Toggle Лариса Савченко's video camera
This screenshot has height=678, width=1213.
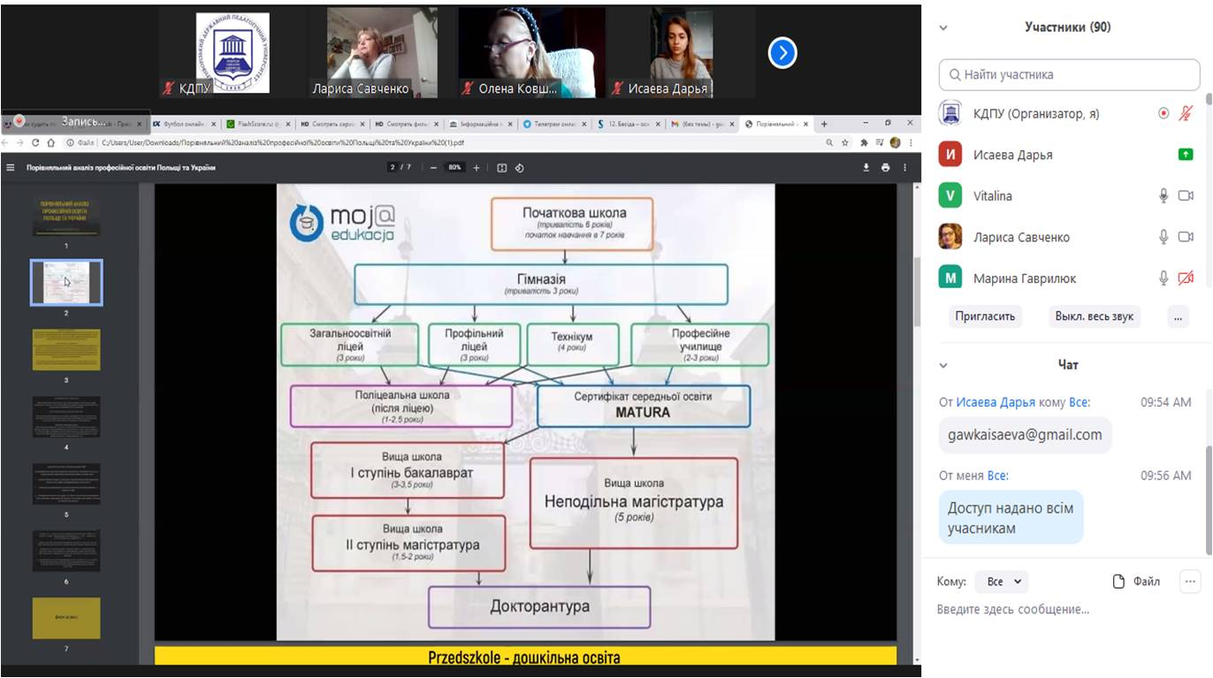click(x=1186, y=237)
